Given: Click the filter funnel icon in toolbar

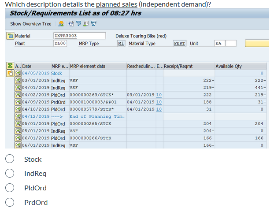Looking at the screenshot, I should pyautogui.click(x=78, y=24).
